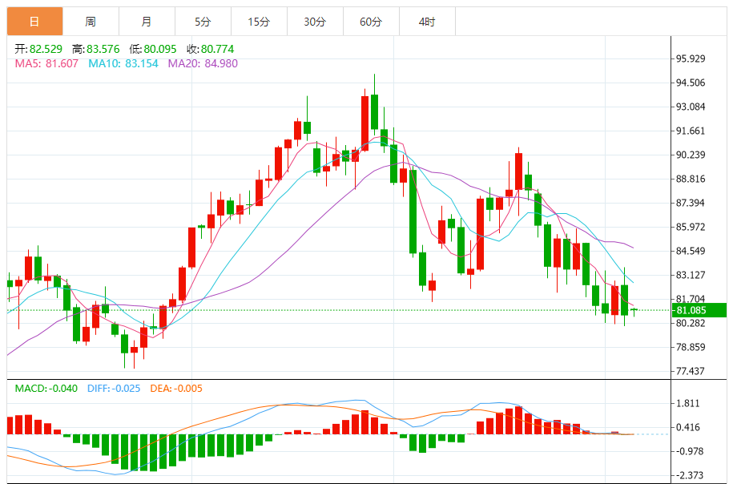
Task: Click the 77.437 price axis label
Action: [x=691, y=371]
